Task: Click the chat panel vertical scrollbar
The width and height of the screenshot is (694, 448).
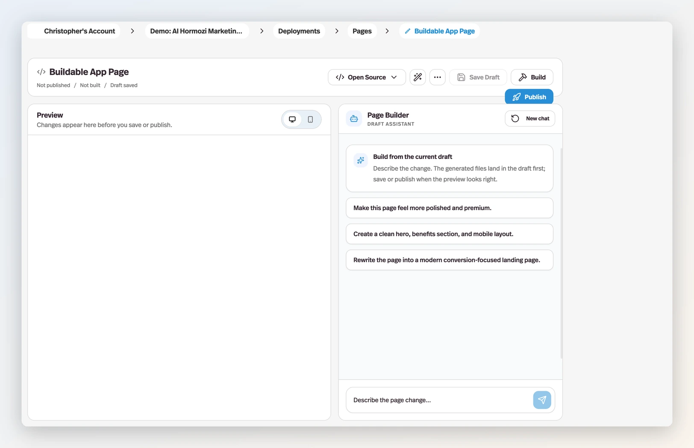Action: (x=561, y=253)
